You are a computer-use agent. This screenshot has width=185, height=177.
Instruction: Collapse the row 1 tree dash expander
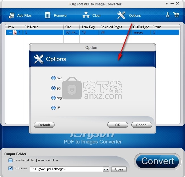[10, 32]
